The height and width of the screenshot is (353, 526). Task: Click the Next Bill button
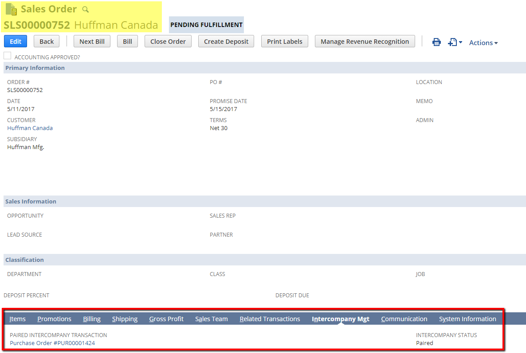pos(92,41)
